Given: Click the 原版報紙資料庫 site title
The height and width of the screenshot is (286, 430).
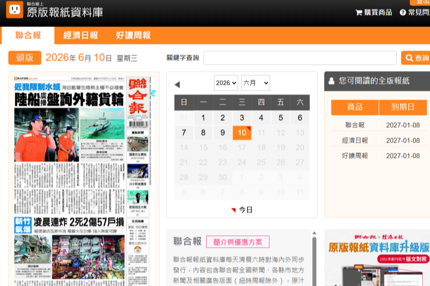Looking at the screenshot, I should 65,12.
